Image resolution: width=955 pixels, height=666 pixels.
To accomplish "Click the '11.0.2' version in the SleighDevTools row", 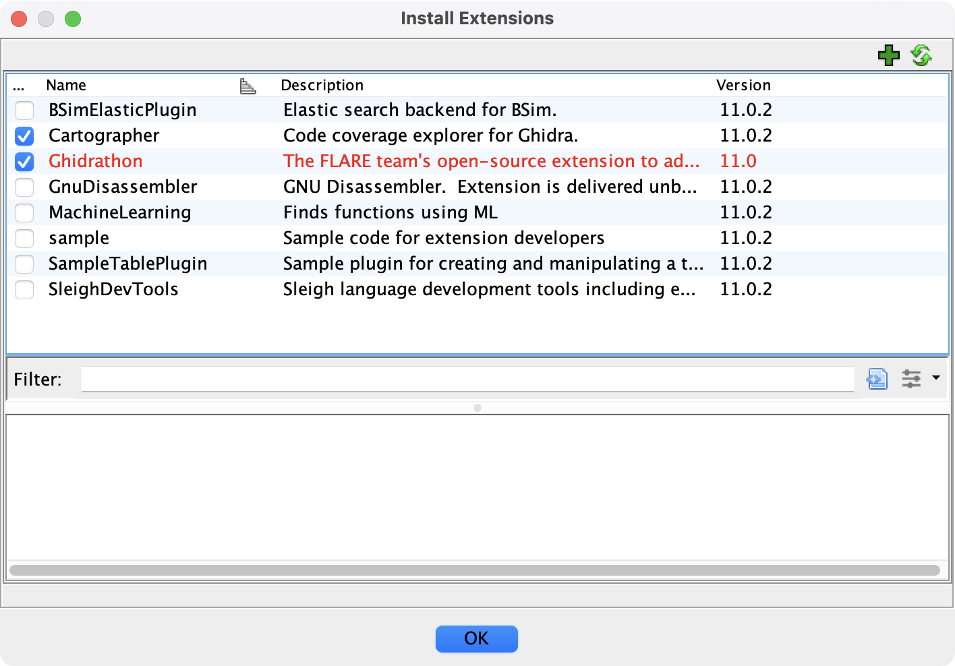I will pos(746,289).
